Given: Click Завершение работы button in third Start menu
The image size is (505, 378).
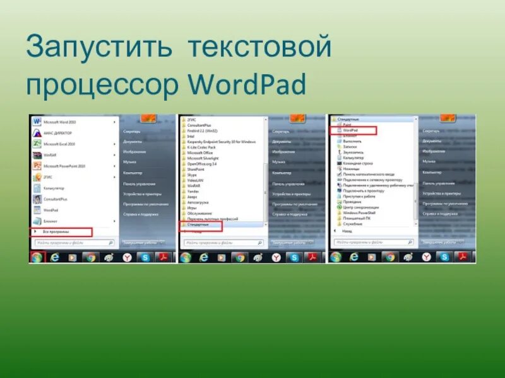Looking at the screenshot, I should [x=439, y=242].
